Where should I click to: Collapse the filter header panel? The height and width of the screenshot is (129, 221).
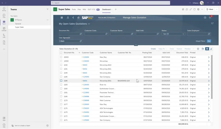click(x=136, y=45)
